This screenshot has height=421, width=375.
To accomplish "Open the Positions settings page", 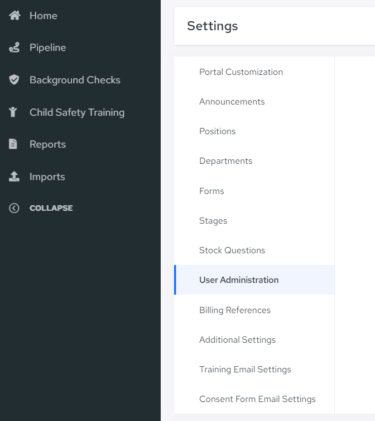I will pos(254,131).
